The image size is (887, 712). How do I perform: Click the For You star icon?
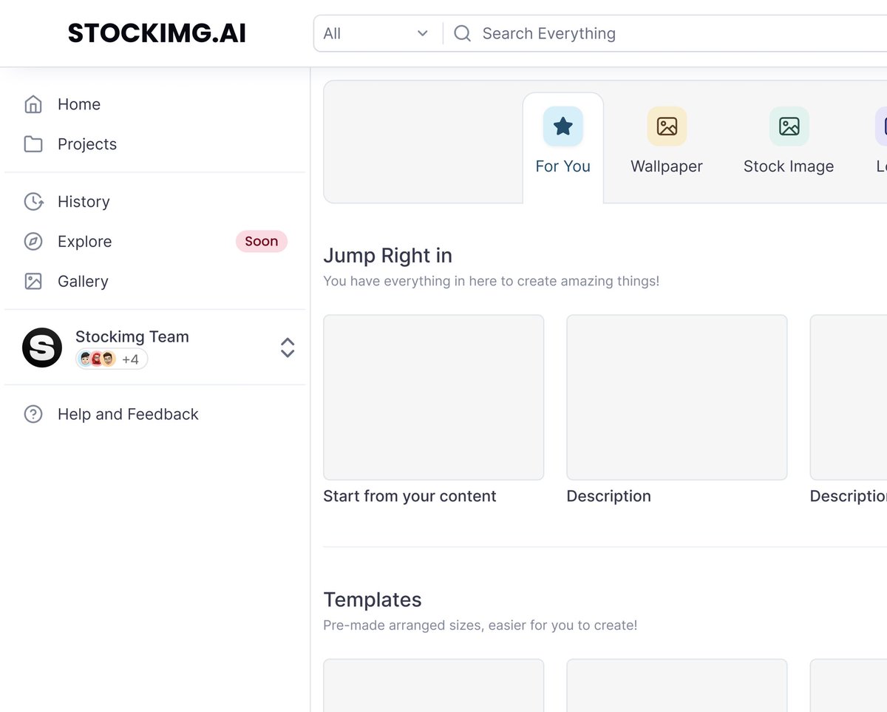pyautogui.click(x=563, y=126)
